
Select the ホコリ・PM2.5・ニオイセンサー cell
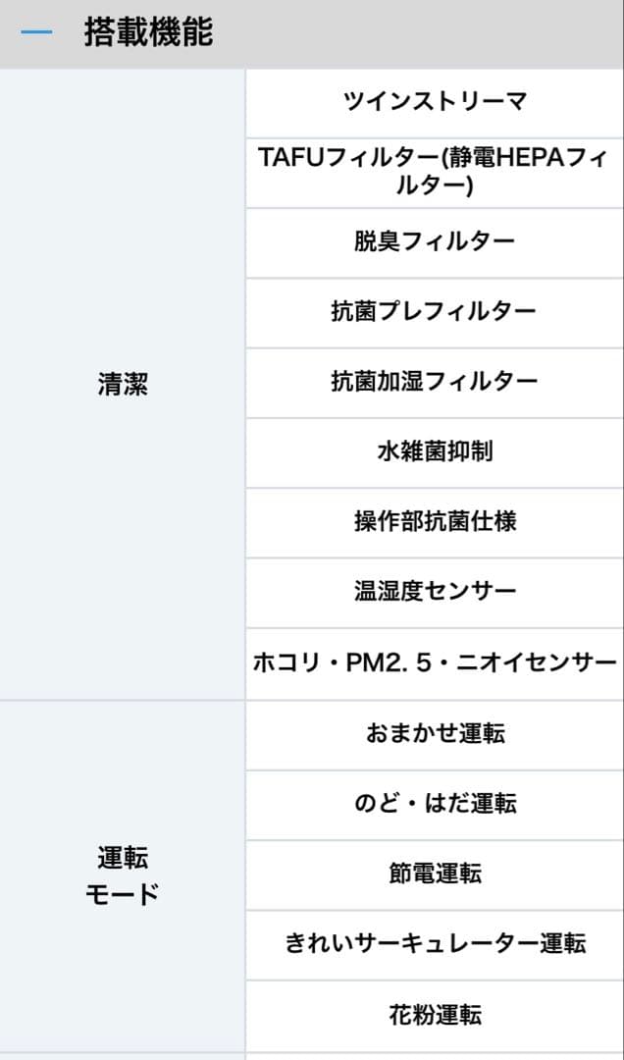click(x=435, y=662)
